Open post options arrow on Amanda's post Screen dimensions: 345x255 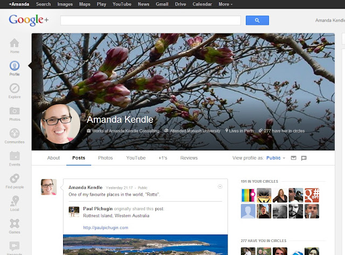point(220,187)
